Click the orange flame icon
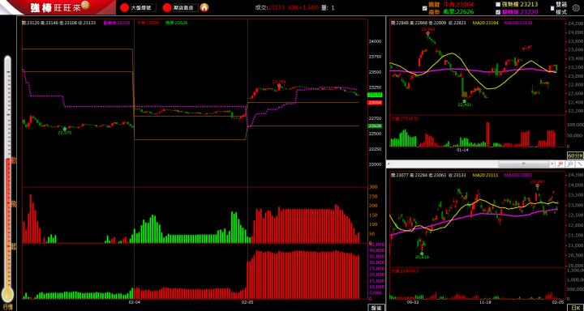584x311 pixels. (204, 7)
